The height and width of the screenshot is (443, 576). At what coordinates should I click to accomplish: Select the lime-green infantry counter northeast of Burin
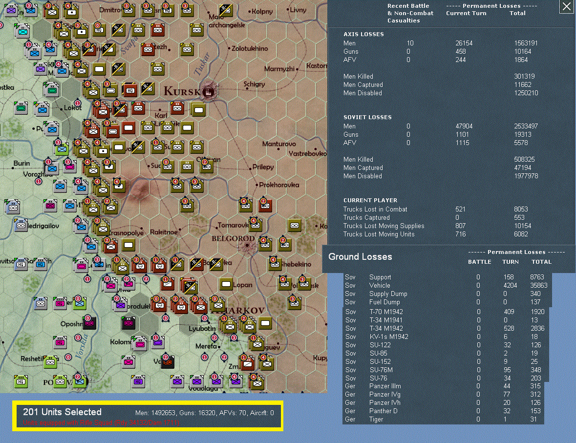coord(62,148)
